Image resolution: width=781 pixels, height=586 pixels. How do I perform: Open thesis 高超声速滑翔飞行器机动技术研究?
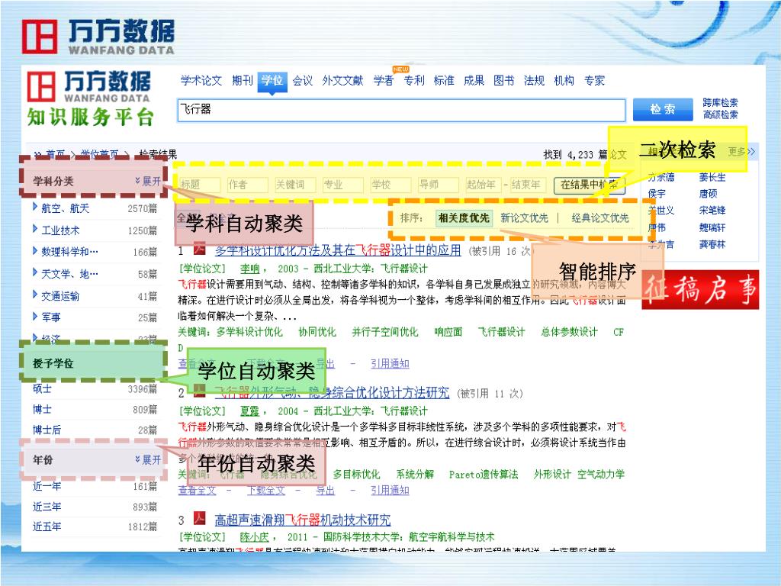pos(303,520)
